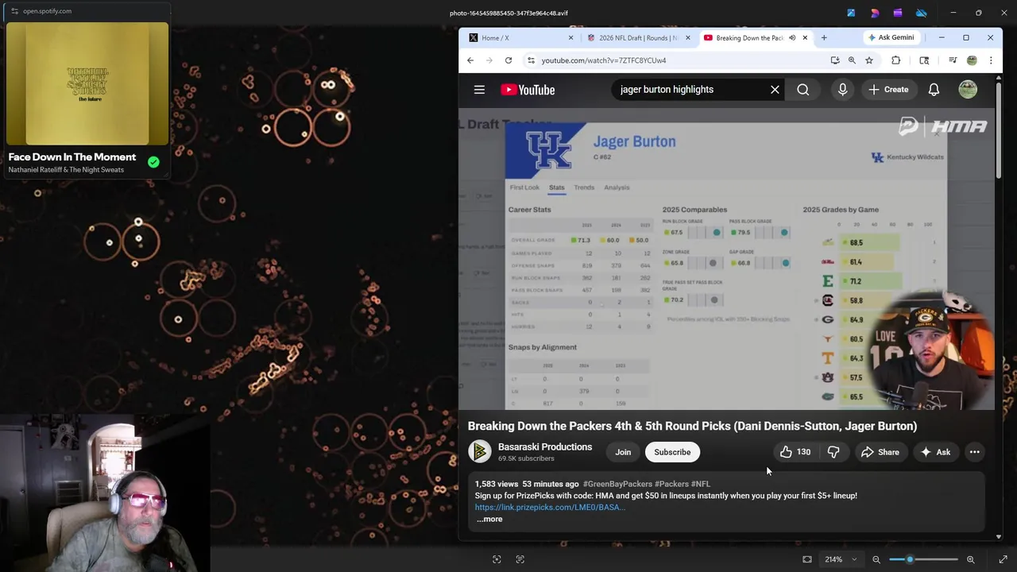
Task: Click the Basaraski Productions channel avatar
Action: click(480, 452)
